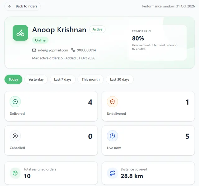Click the 28.8 km distance value
199x186 pixels.
click(x=132, y=176)
